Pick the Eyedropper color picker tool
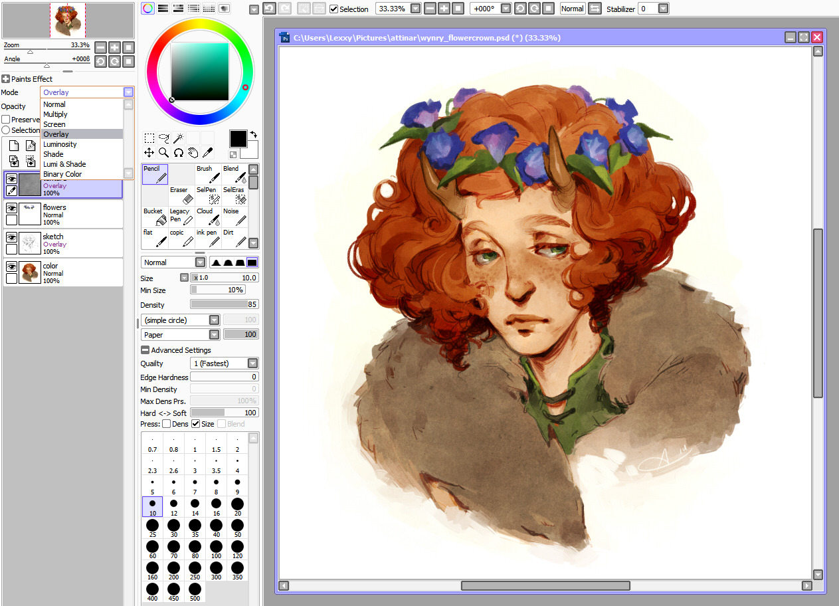 tap(207, 152)
